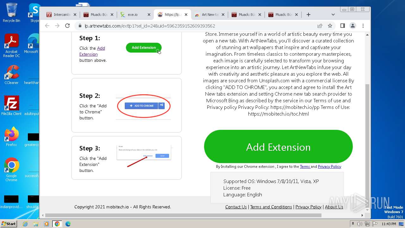Select the Google Chrome desktop icon
The image size is (405, 228).
pos(11,170)
